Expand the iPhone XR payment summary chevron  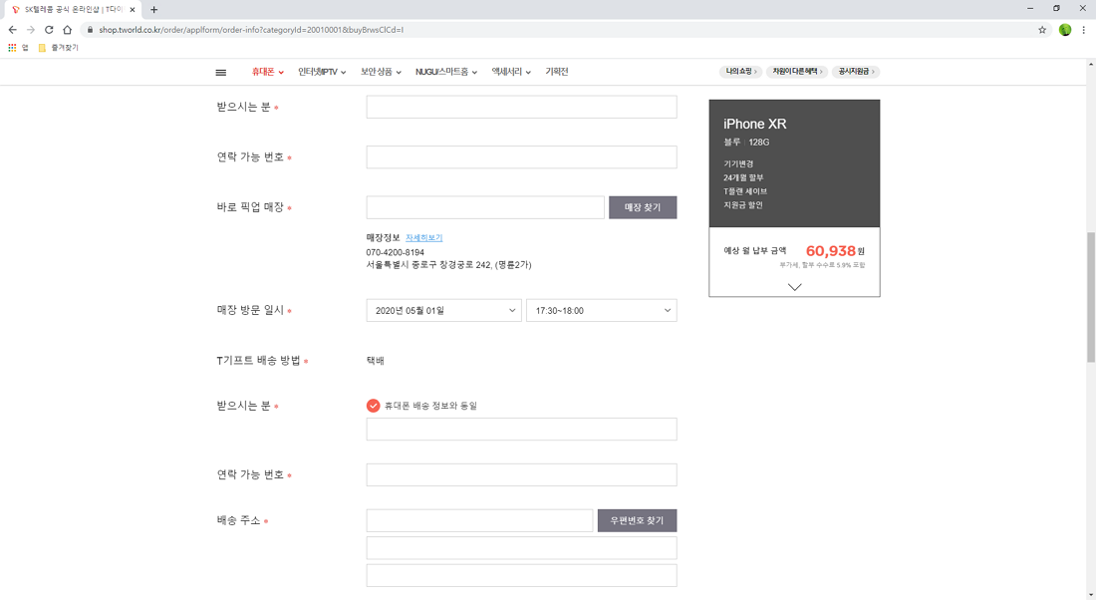pyautogui.click(x=795, y=287)
